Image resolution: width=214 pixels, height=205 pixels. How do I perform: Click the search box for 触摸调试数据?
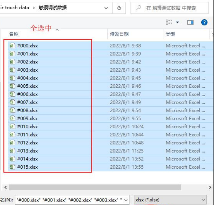[x=169, y=8]
